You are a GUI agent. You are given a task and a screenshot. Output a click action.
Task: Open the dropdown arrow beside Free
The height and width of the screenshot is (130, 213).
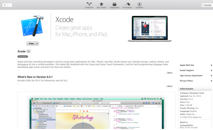37,44
